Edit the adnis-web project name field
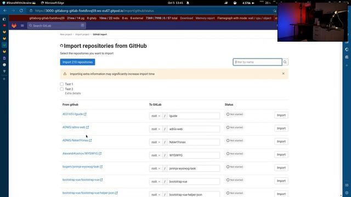The image size is (351, 197). pos(194,129)
